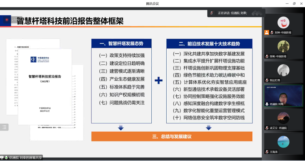The width and height of the screenshot is (305, 161).
Task: Click 数字化智能化重塑运营管理模式 line
Action: tap(209, 111)
